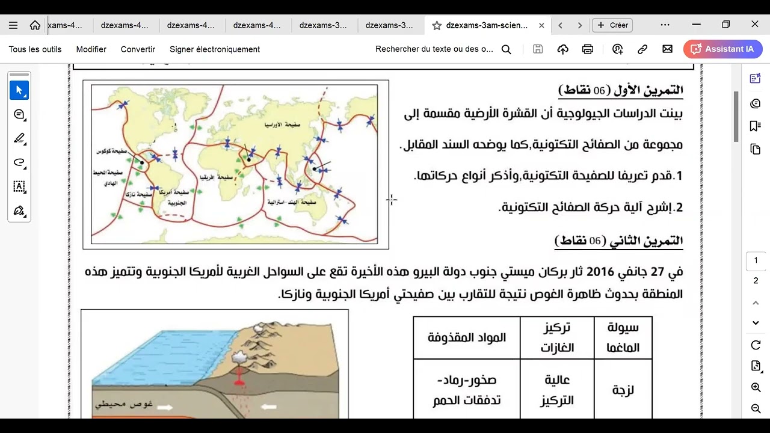Open the three-dot more options menu
This screenshot has width=770, height=433.
(x=665, y=25)
